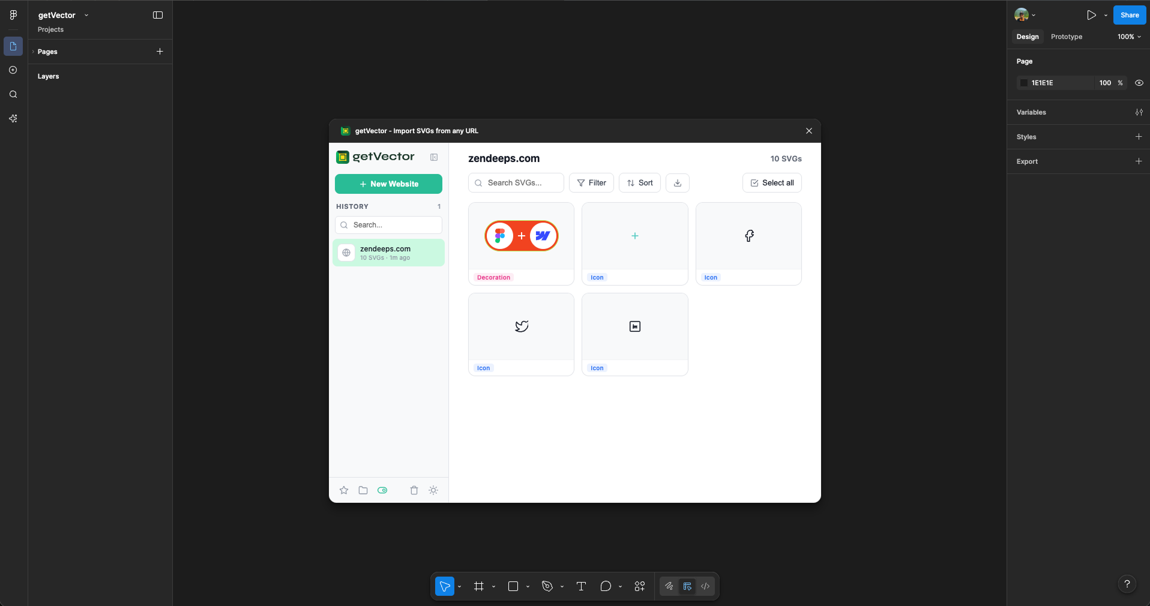Open Frame tool options dropdown arrow
This screenshot has width=1150, height=606.
[x=493, y=586]
